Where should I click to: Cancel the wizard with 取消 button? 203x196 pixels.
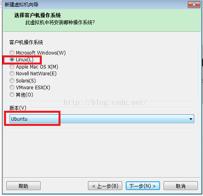point(181,186)
